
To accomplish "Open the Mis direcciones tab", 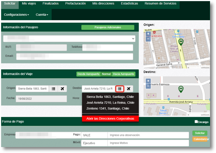I will click(103, 4).
